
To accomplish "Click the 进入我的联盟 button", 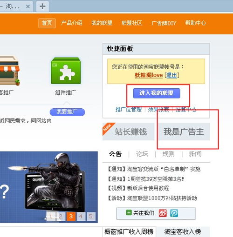I will pyautogui.click(x=157, y=93).
